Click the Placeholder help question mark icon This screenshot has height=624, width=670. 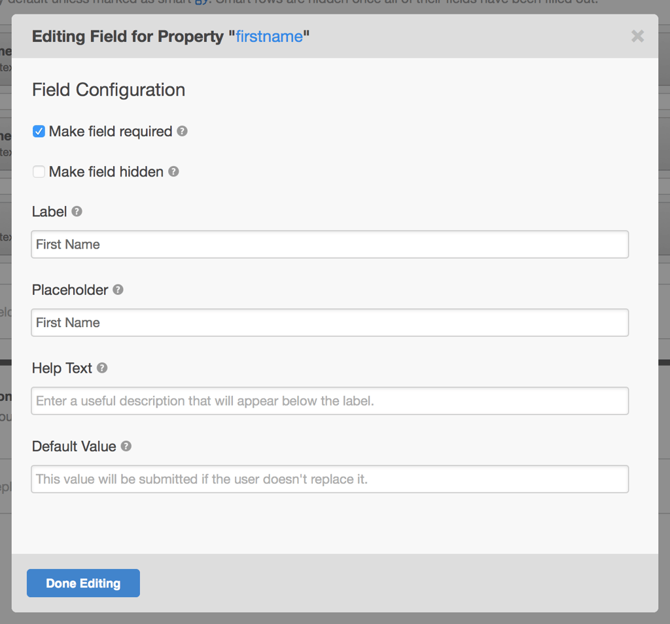(118, 289)
